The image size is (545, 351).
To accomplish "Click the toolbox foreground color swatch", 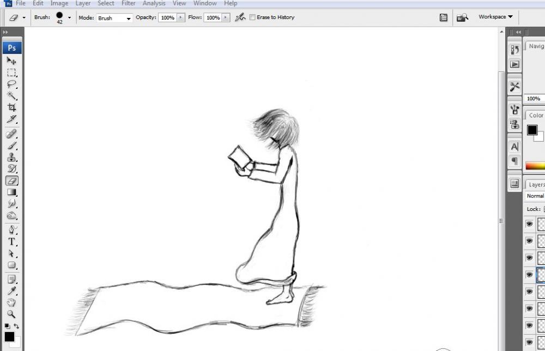I will point(9,336).
